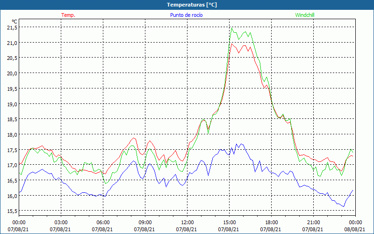The width and height of the screenshot is (374, 234).
Task: Click the 15:00 time label
Action: click(x=229, y=223)
